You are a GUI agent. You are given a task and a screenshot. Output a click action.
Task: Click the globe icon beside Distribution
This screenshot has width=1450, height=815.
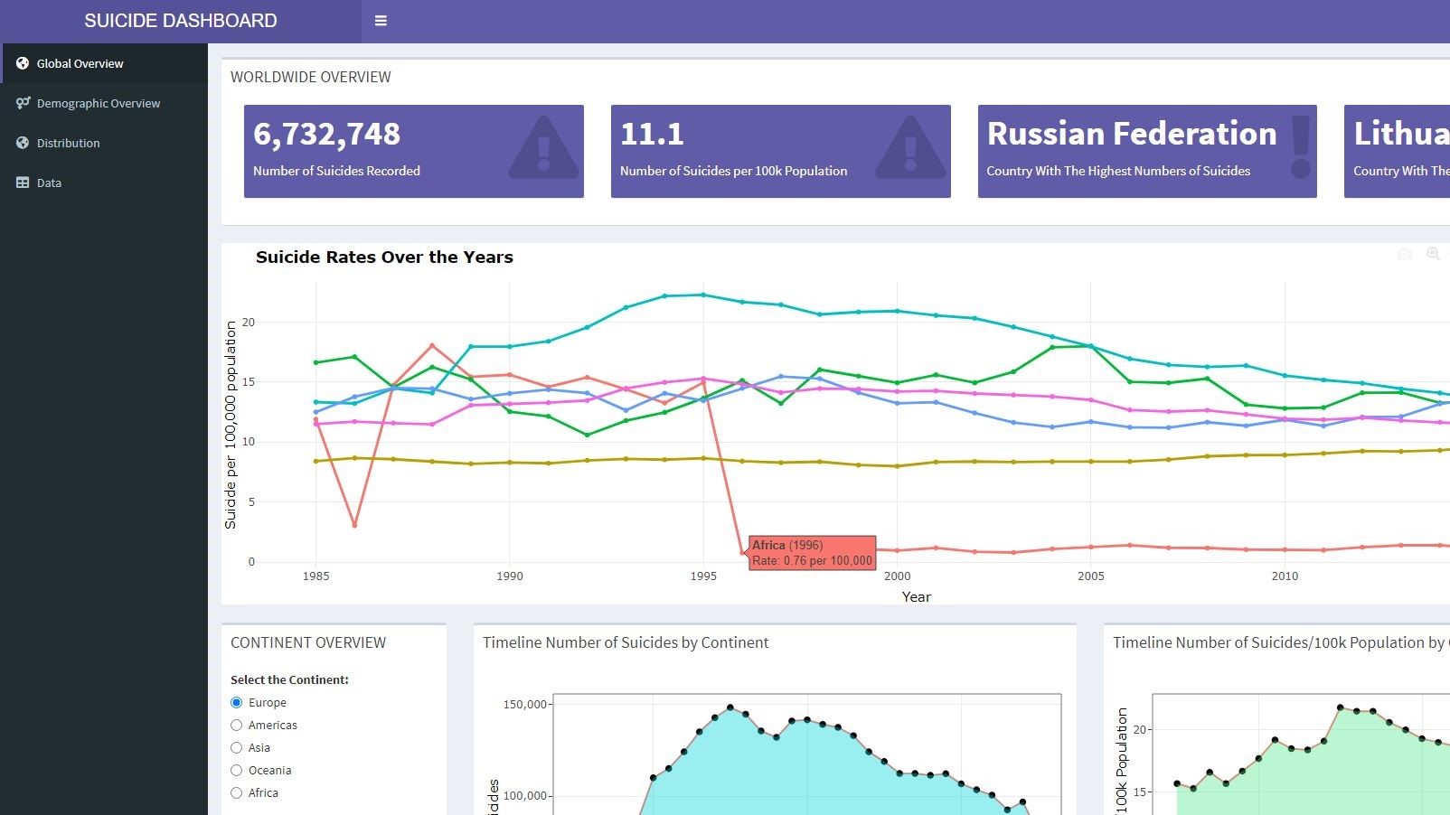(23, 143)
